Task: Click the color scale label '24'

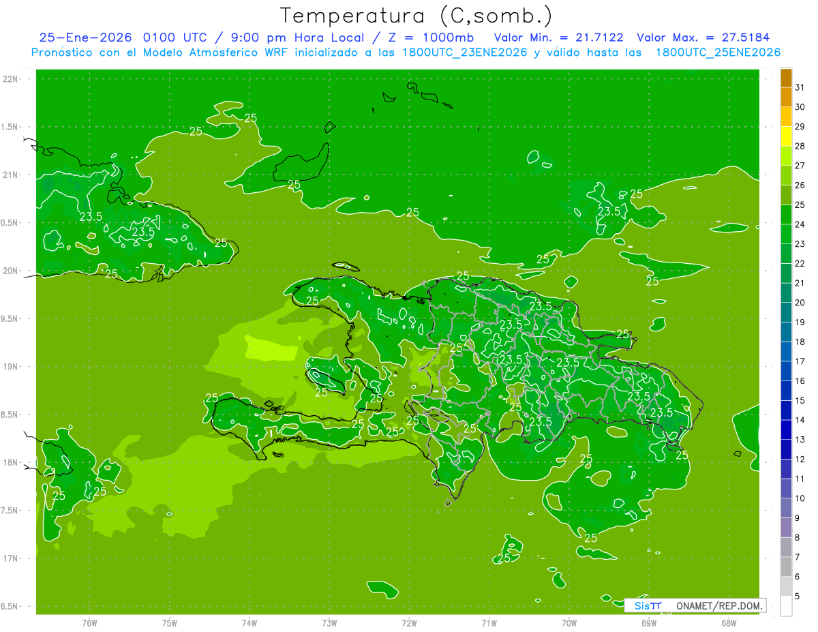Action: (800, 224)
